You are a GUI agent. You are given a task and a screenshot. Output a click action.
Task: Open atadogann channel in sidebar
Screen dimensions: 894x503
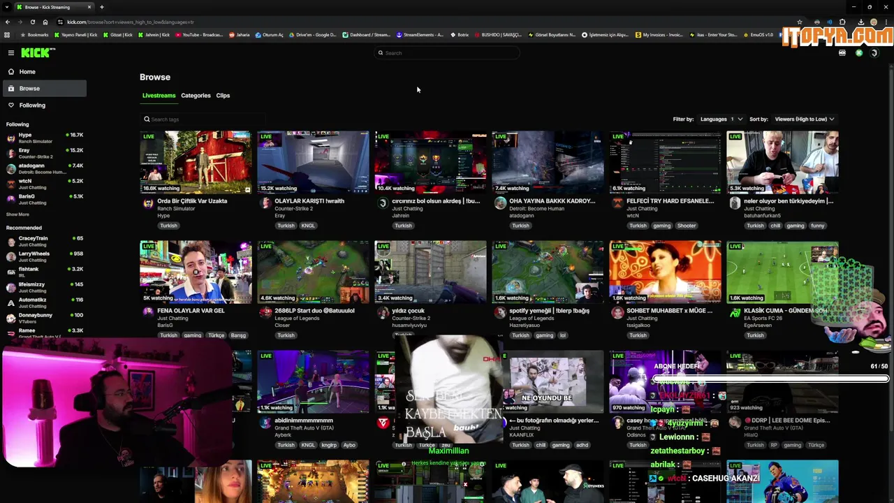(45, 168)
